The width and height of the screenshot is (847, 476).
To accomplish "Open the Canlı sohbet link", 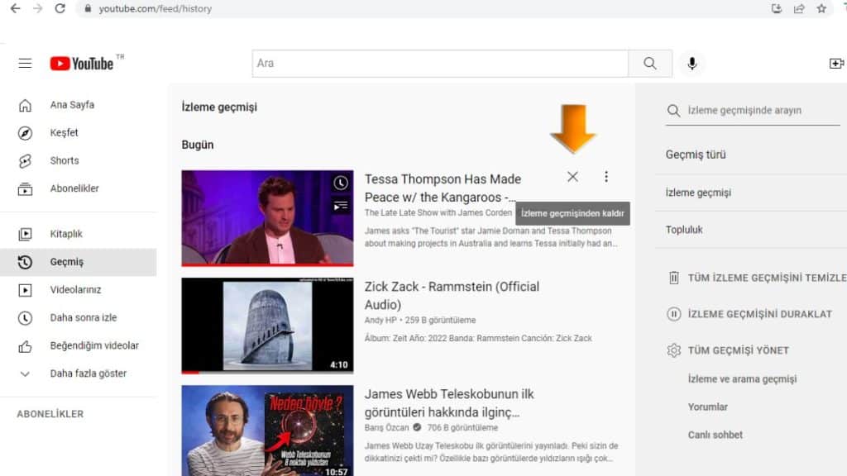I will tap(715, 435).
